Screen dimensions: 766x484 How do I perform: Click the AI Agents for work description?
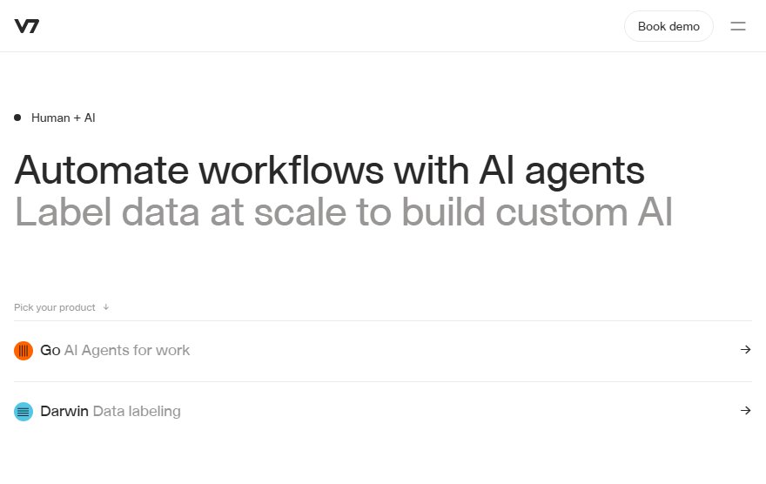(x=127, y=350)
